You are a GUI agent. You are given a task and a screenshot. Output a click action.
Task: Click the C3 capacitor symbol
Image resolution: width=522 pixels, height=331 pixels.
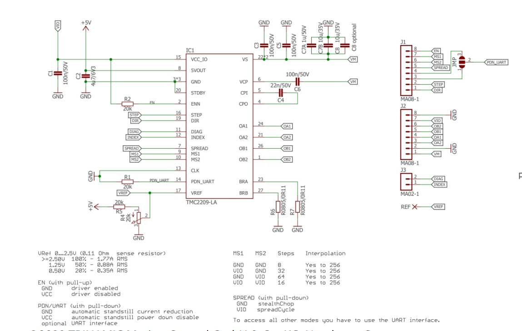coord(264,45)
